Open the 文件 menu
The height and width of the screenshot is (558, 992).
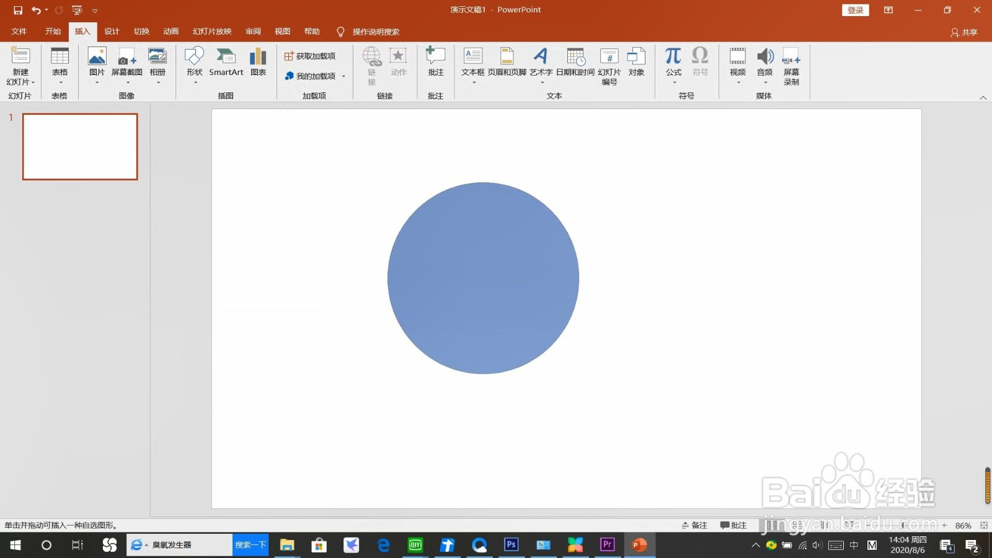[x=19, y=32]
